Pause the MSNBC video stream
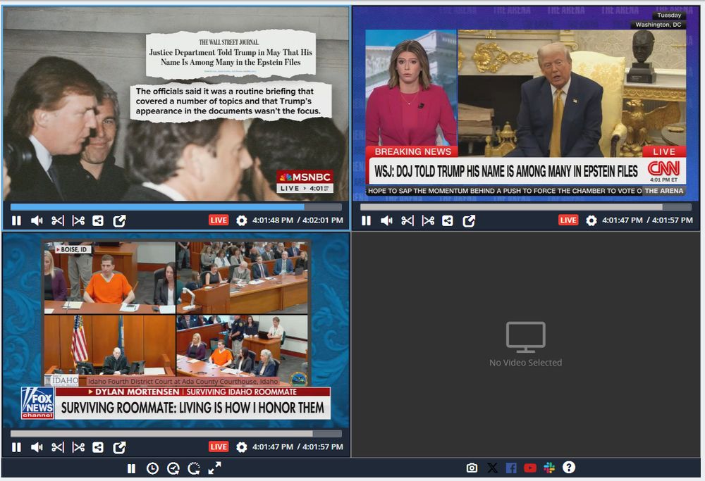 coord(17,220)
